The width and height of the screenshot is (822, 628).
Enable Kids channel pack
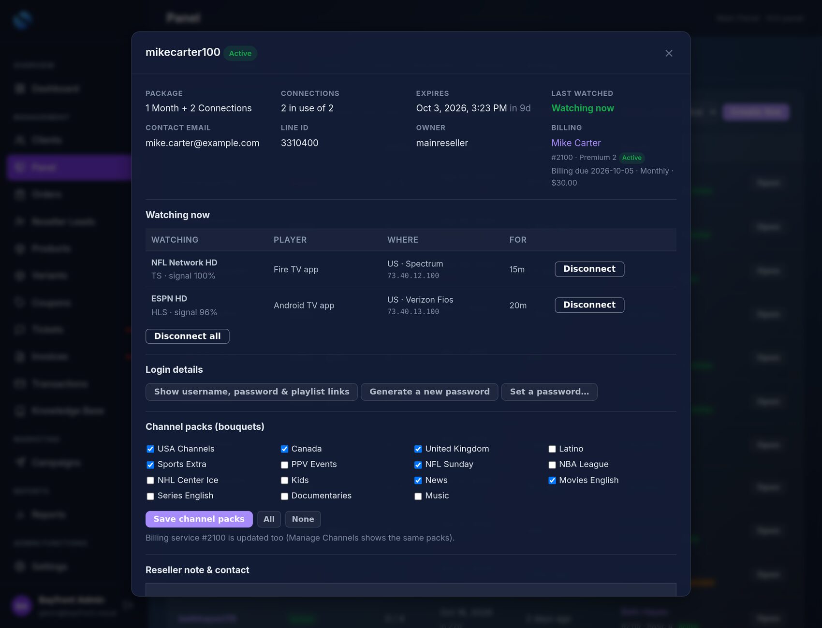284,481
